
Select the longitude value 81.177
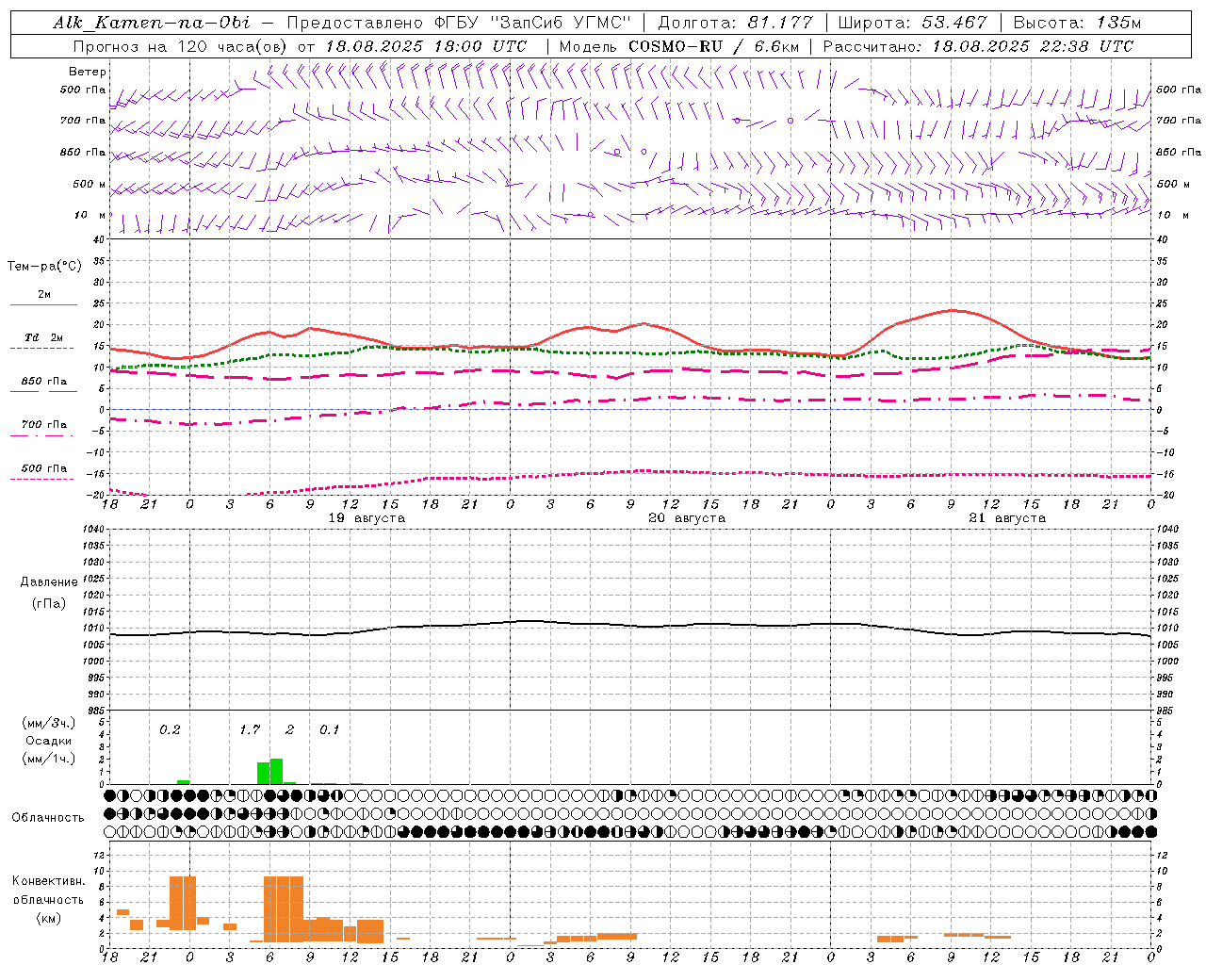pos(780,23)
